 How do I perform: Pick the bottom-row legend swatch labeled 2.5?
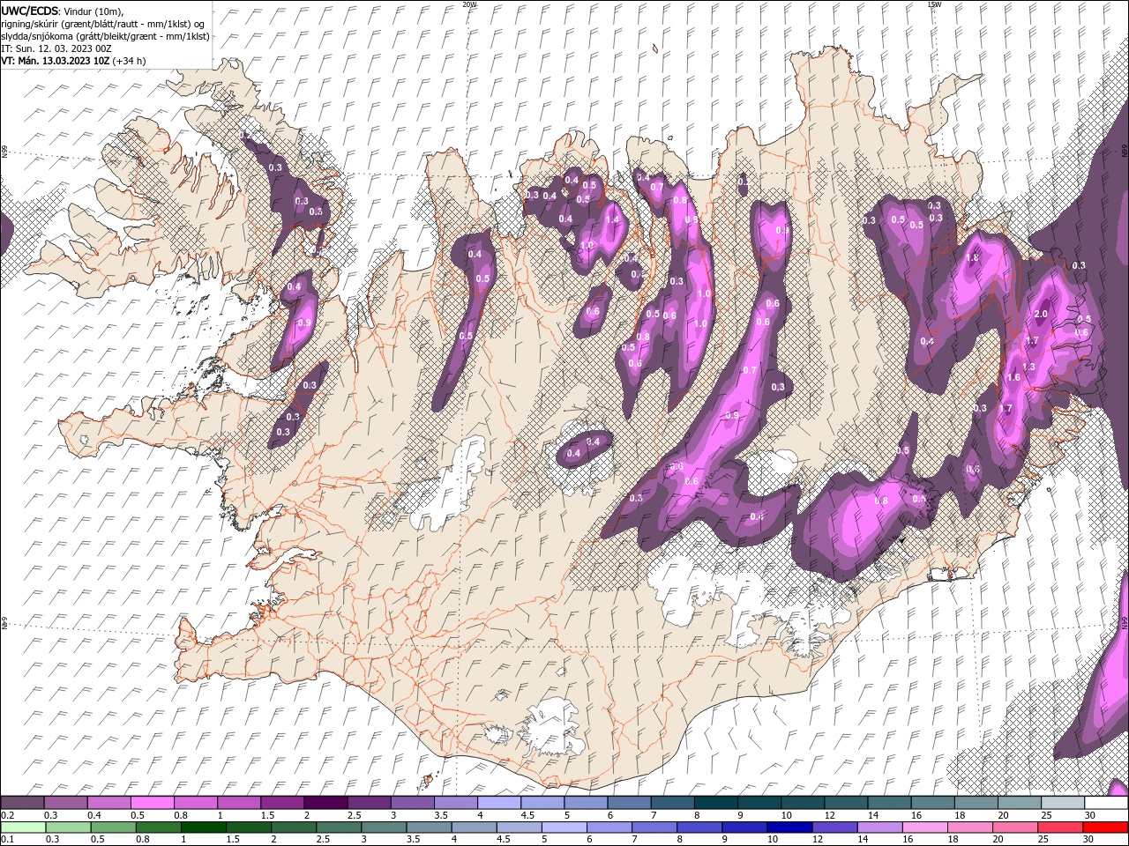tap(338, 827)
